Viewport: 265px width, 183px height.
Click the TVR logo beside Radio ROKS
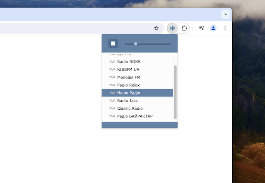pyautogui.click(x=112, y=62)
